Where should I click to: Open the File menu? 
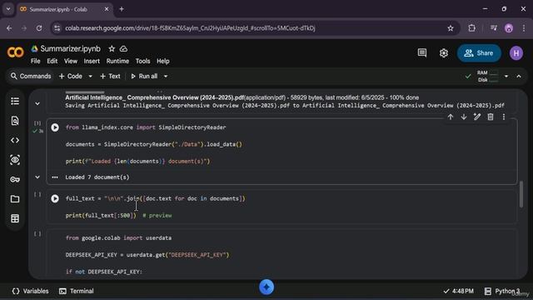tap(35, 61)
